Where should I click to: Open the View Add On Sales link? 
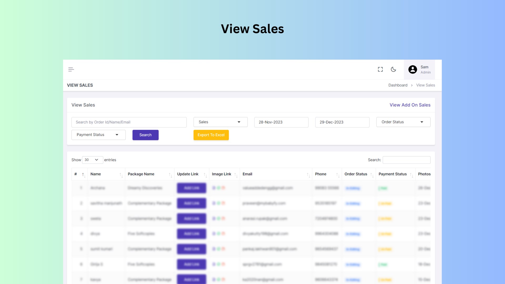410,105
